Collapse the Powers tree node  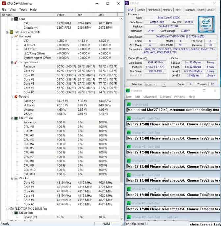[x=12, y=97]
